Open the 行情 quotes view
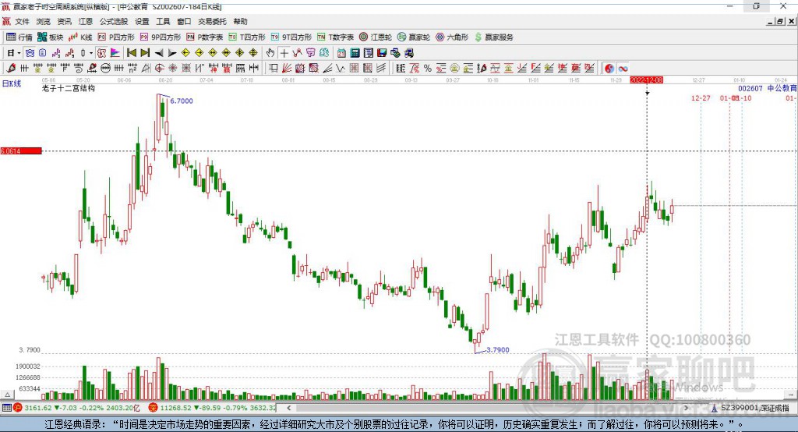 [19, 37]
